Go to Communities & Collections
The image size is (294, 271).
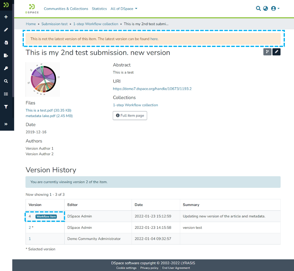[66, 9]
